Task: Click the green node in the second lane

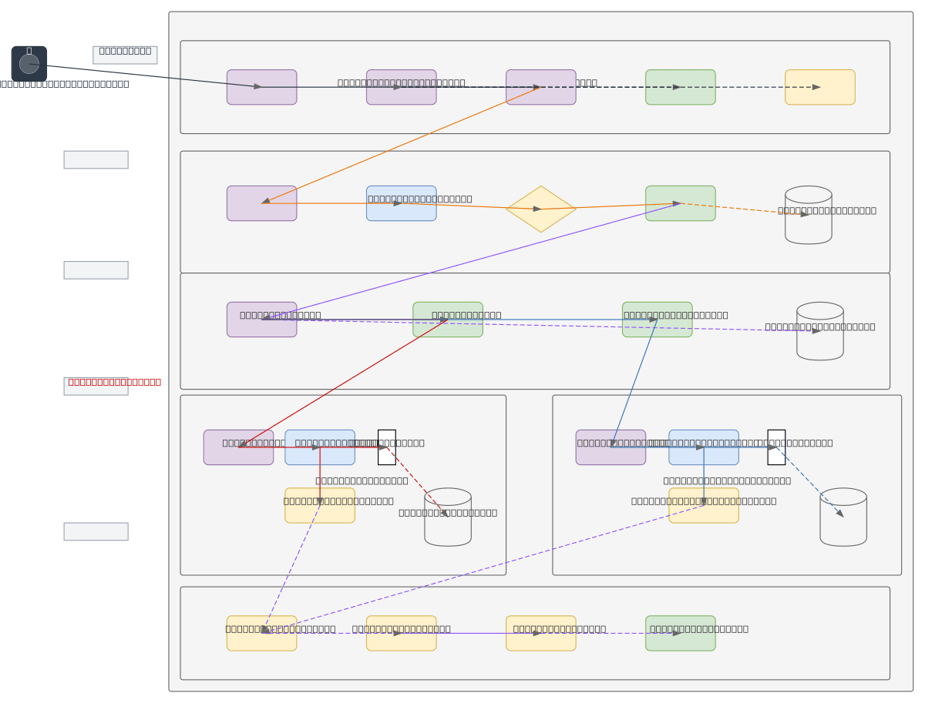Action: tap(680, 203)
